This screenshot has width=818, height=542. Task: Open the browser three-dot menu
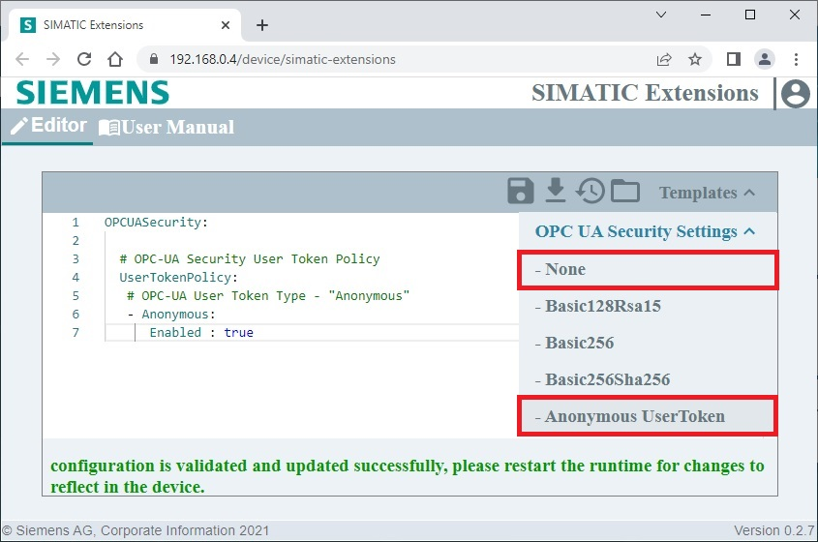[x=796, y=59]
